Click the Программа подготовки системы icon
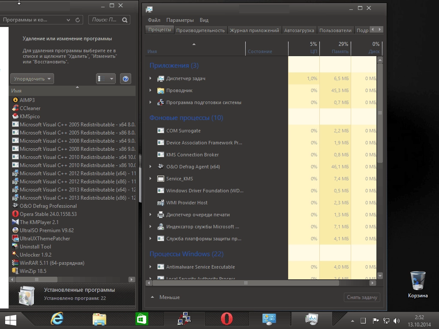Viewport: 439px width, 329px height. (161, 102)
